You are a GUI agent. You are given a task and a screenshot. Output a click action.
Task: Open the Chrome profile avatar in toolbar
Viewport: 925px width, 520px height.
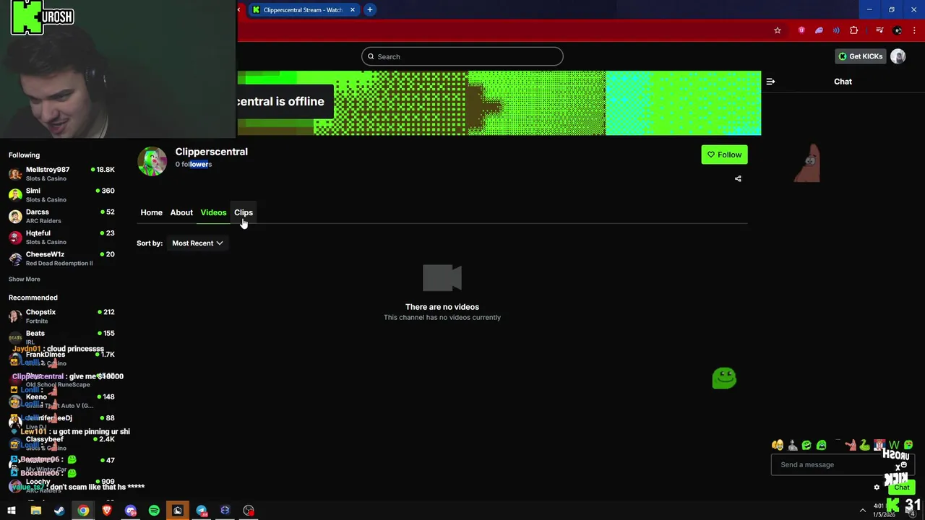click(x=898, y=30)
